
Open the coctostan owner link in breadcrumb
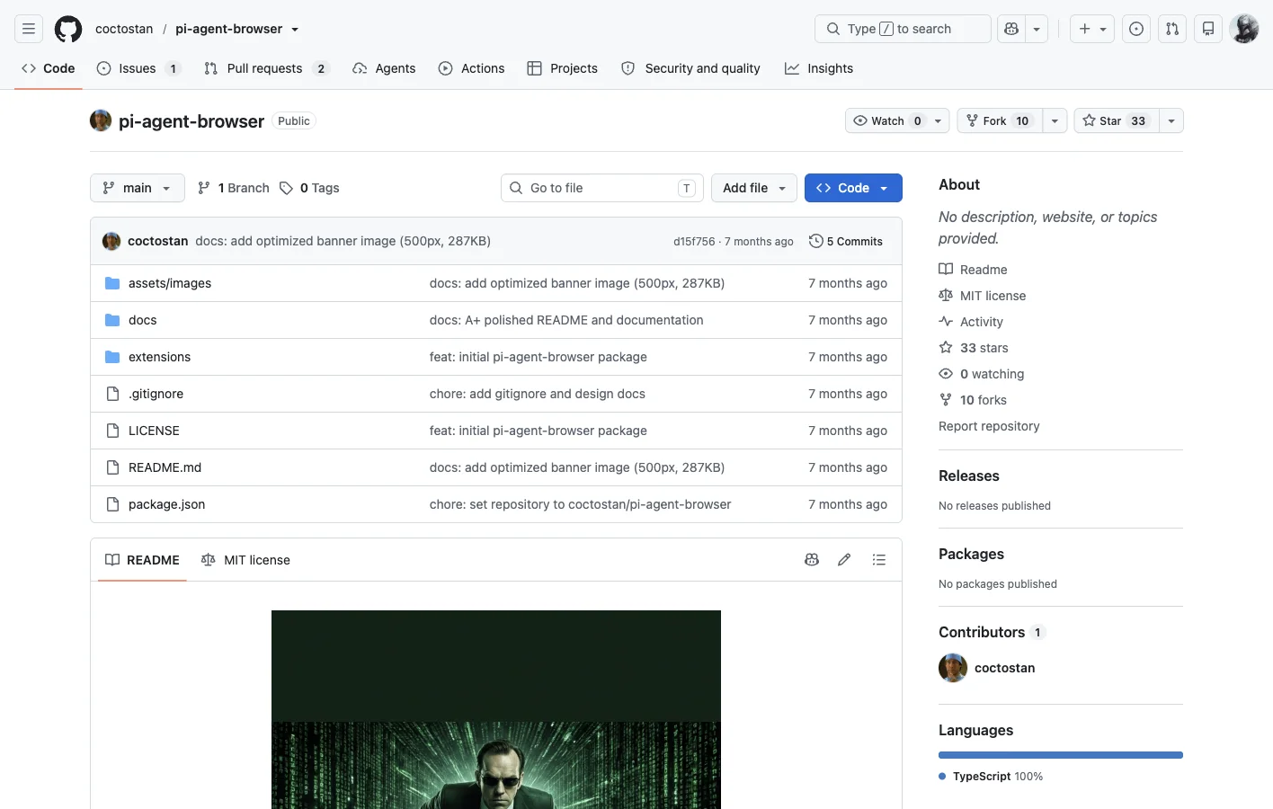click(x=124, y=29)
